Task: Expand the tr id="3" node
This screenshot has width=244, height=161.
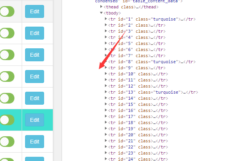Action: (x=106, y=31)
